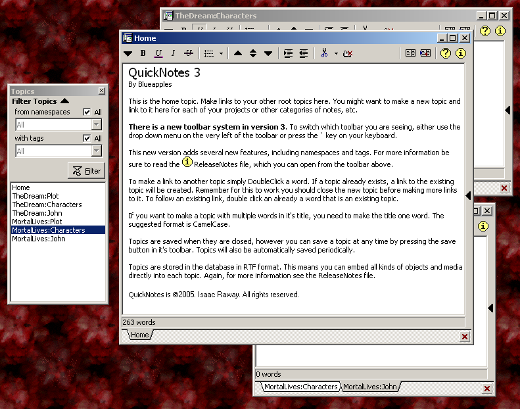Click the help icon in TheDream:Characters window
Viewport: 520px width, 409px height.
pyautogui.click(x=485, y=31)
